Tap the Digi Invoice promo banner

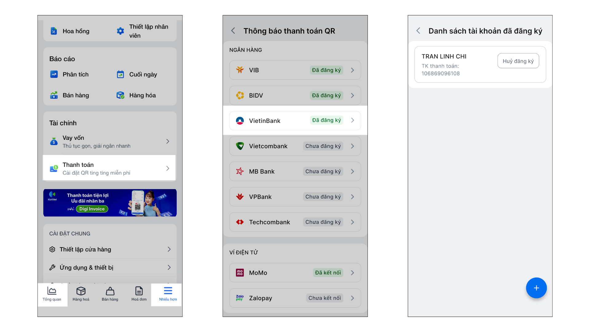click(x=110, y=203)
